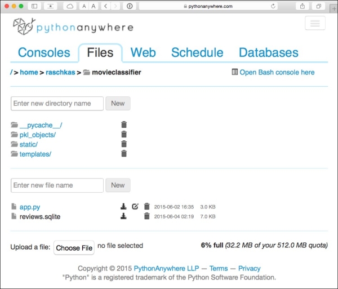Open the static folder

coord(29,144)
